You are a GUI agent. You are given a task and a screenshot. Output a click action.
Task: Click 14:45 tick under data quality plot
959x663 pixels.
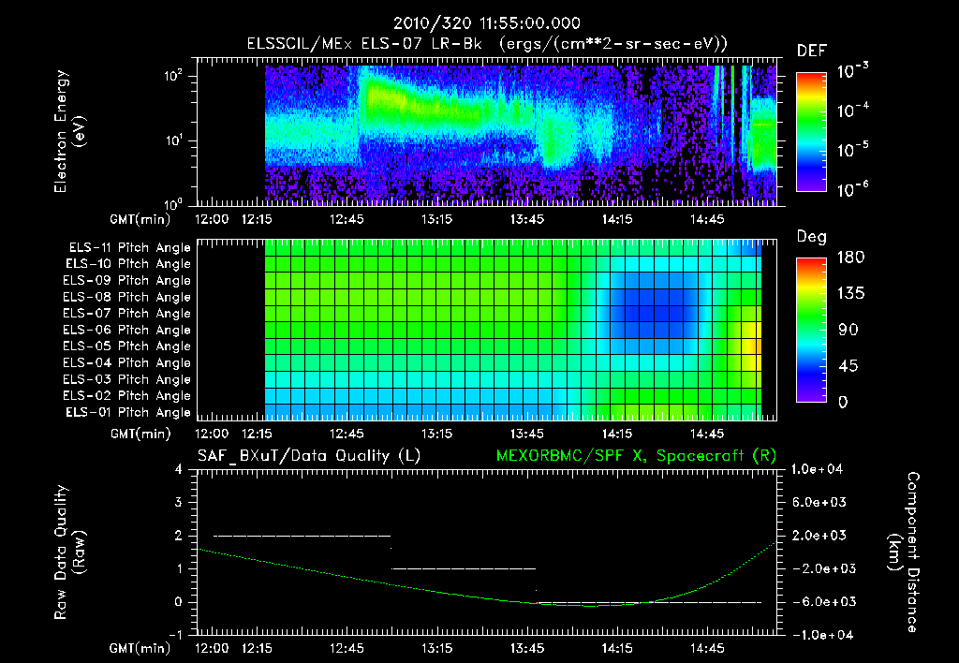pos(707,648)
